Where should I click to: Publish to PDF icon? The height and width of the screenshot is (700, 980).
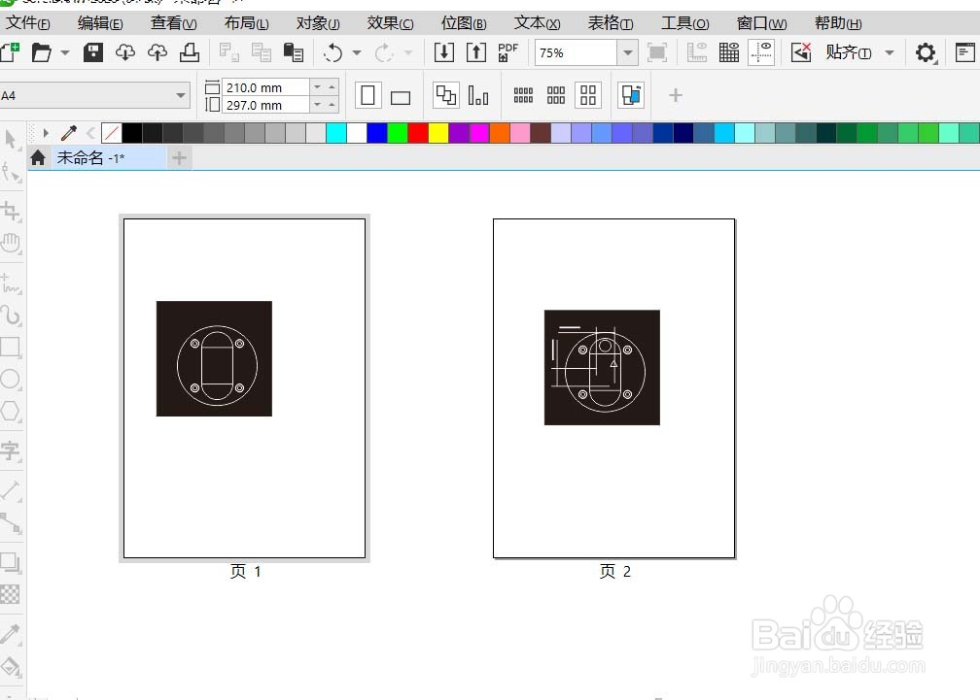508,52
